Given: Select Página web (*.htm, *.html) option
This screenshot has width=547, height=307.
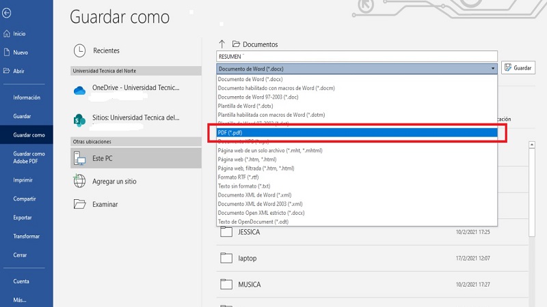Looking at the screenshot, I should 356,160.
